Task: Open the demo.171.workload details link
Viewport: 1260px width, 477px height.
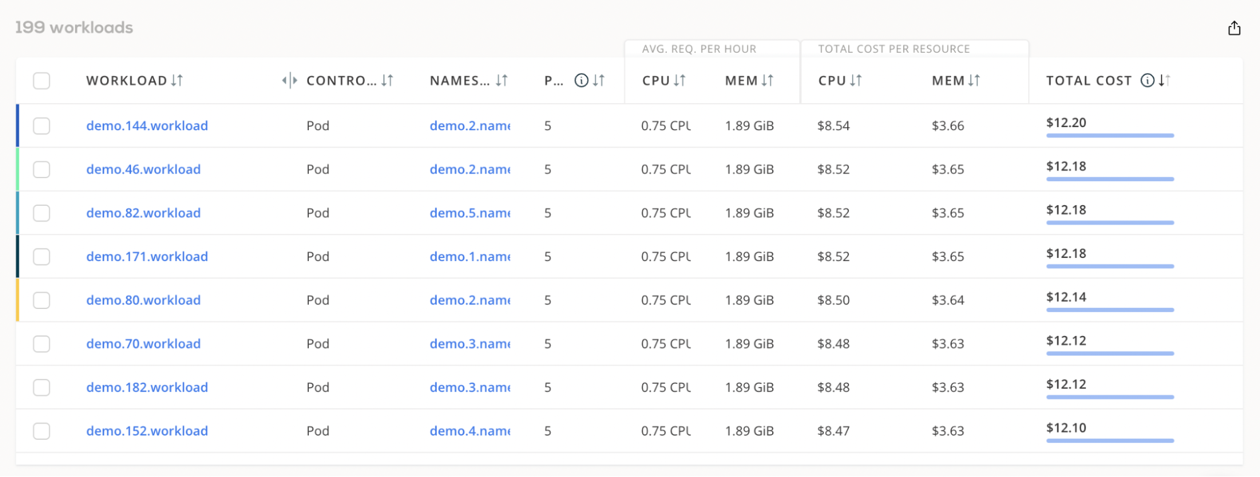Action: tap(147, 257)
